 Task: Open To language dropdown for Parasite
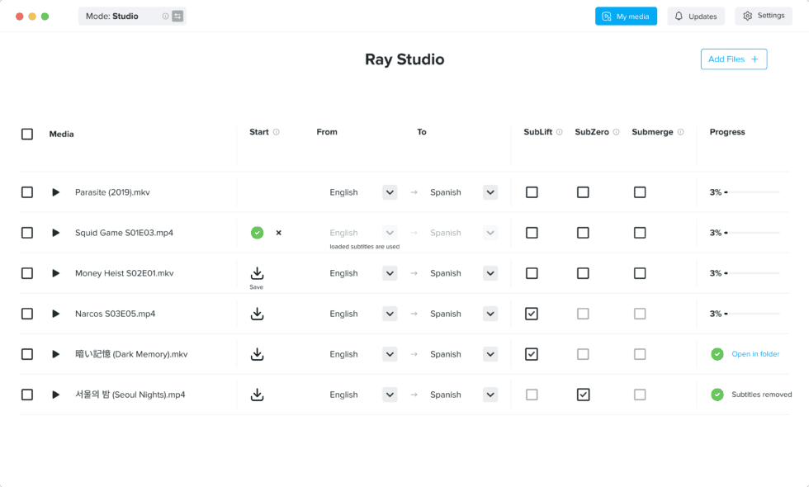pos(490,192)
